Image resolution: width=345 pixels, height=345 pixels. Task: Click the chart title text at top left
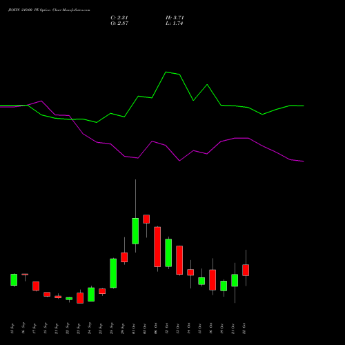[49, 10]
